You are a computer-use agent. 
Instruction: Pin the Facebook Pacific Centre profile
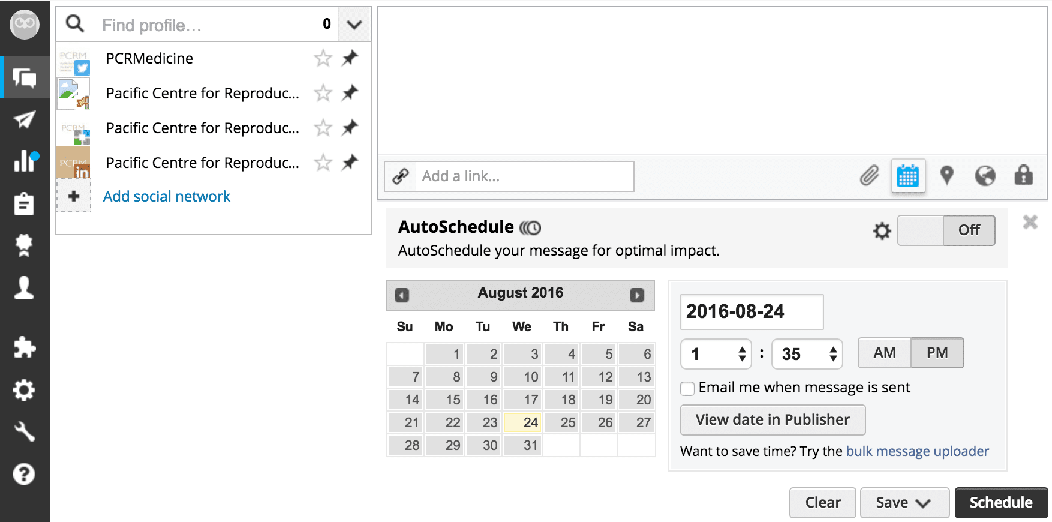(x=350, y=93)
